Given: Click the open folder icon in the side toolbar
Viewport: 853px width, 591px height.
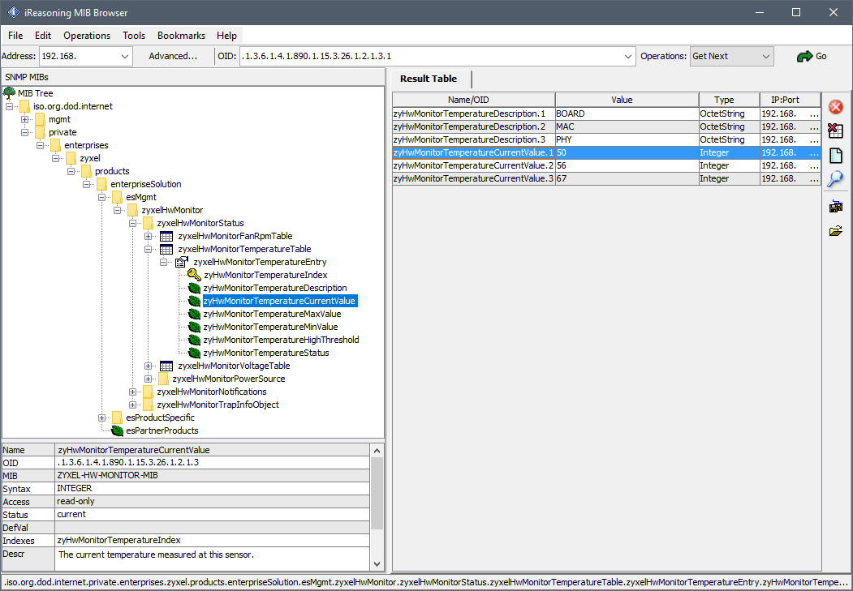Looking at the screenshot, I should click(835, 231).
